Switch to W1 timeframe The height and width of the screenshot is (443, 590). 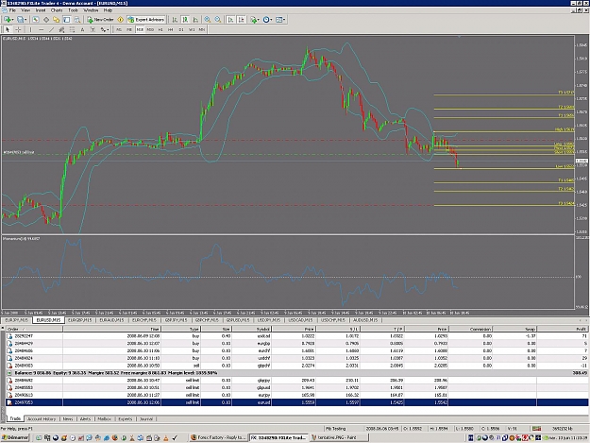pos(192,29)
